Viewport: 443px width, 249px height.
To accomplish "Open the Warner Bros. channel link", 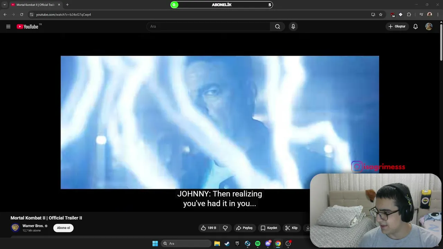I will [x=33, y=226].
